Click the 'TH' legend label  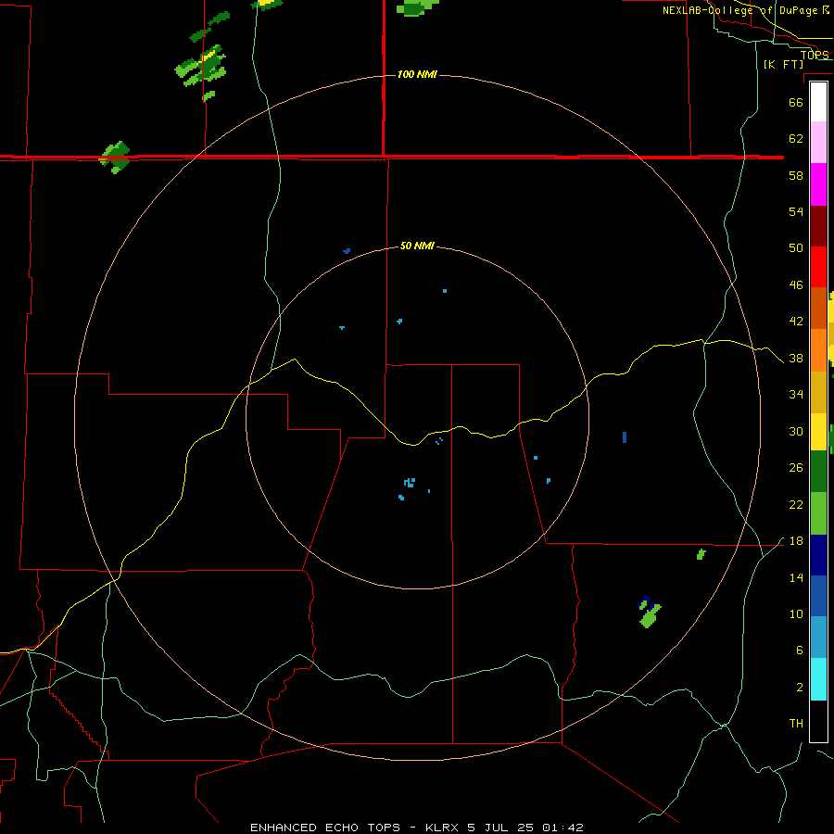point(796,724)
